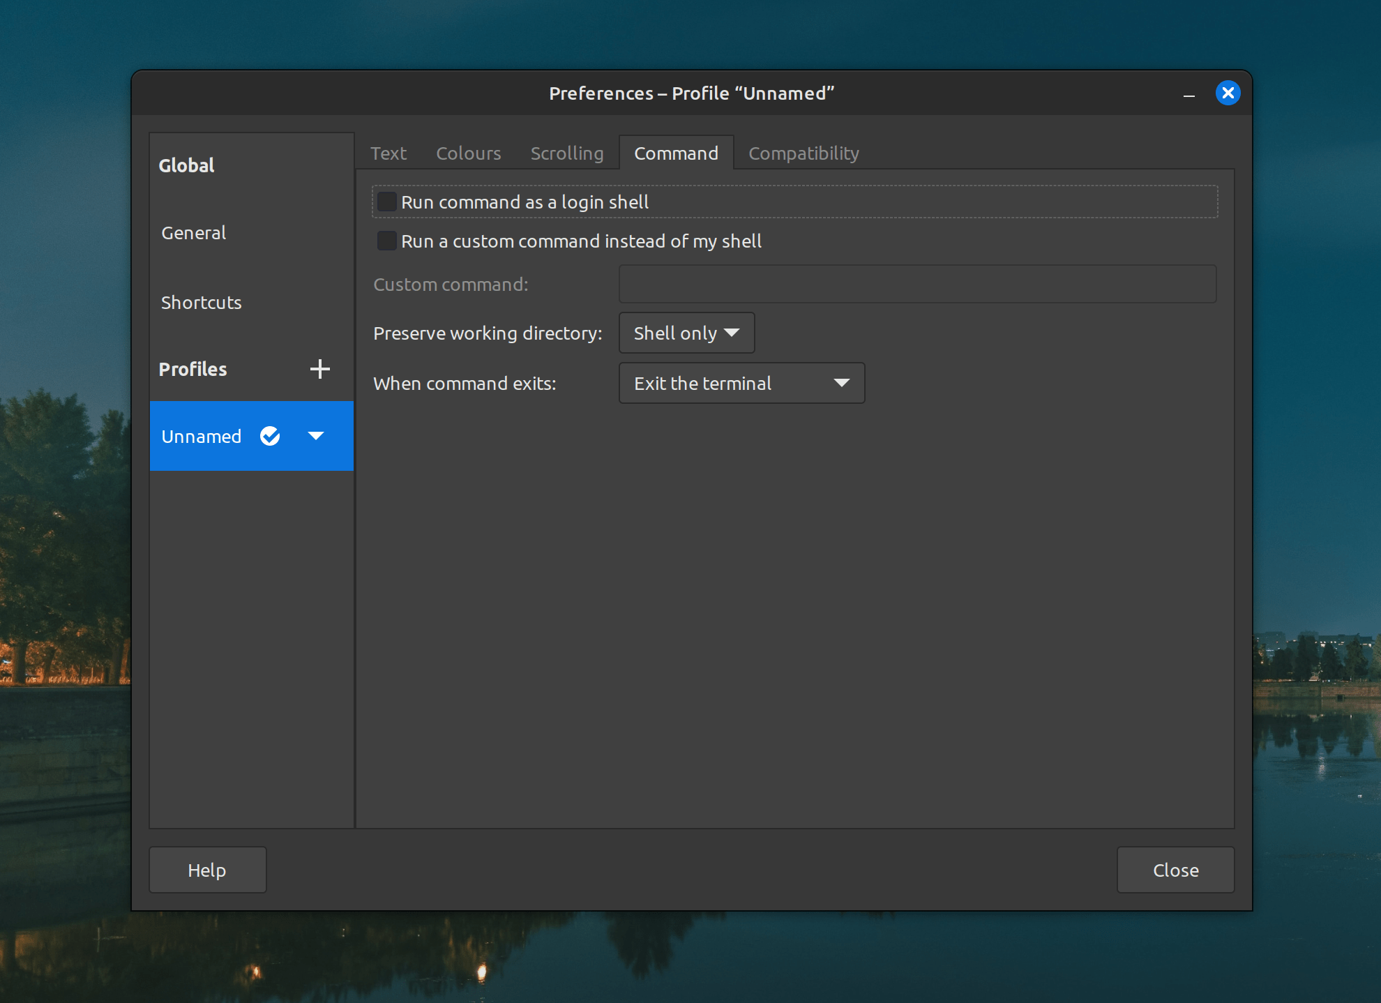Check Run a custom command instead of my shell
This screenshot has width=1381, height=1003.
386,241
